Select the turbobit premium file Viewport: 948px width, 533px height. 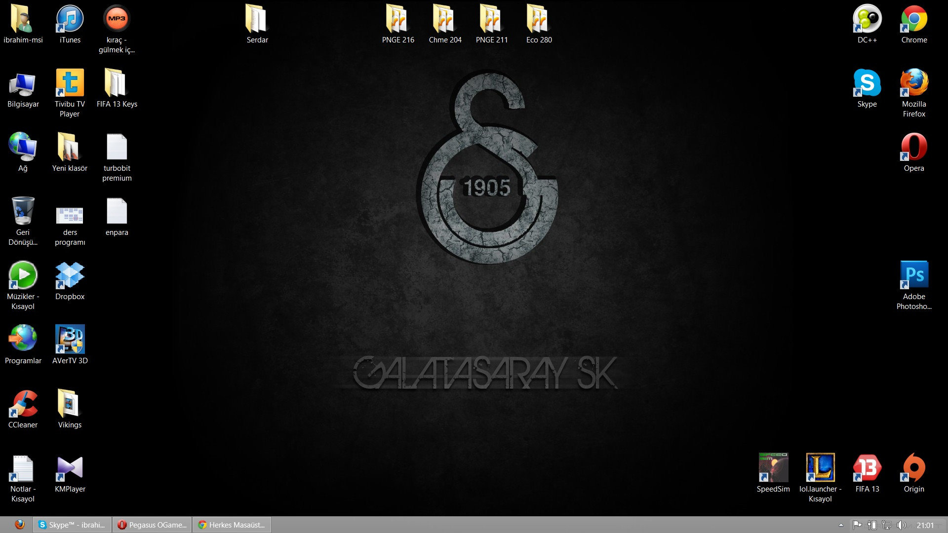pos(117,157)
